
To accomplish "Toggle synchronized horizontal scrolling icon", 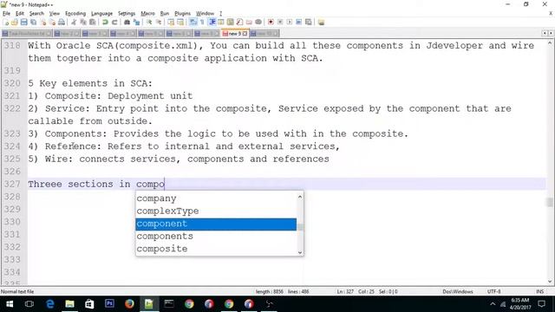I will (180, 23).
